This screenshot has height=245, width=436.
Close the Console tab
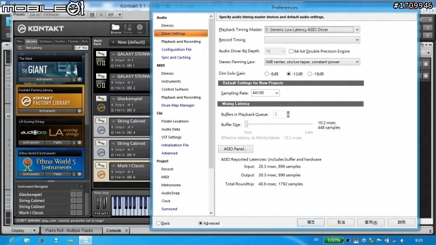pyautogui.click(x=126, y=231)
